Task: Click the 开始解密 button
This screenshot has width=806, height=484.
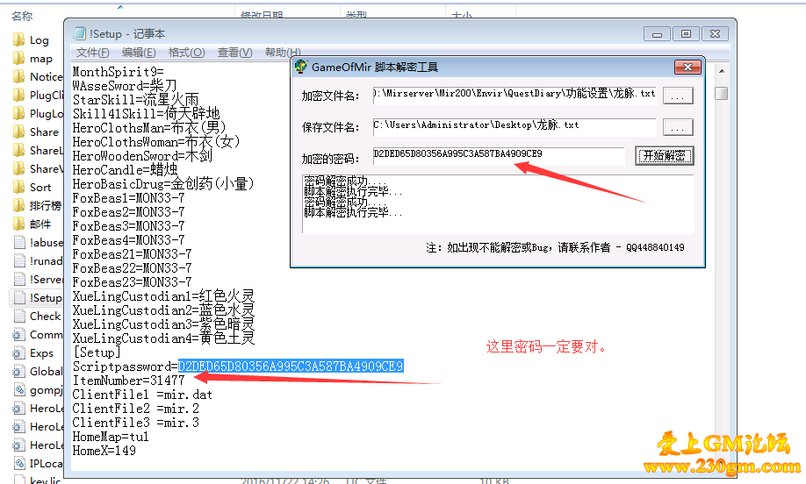Action: tap(665, 155)
